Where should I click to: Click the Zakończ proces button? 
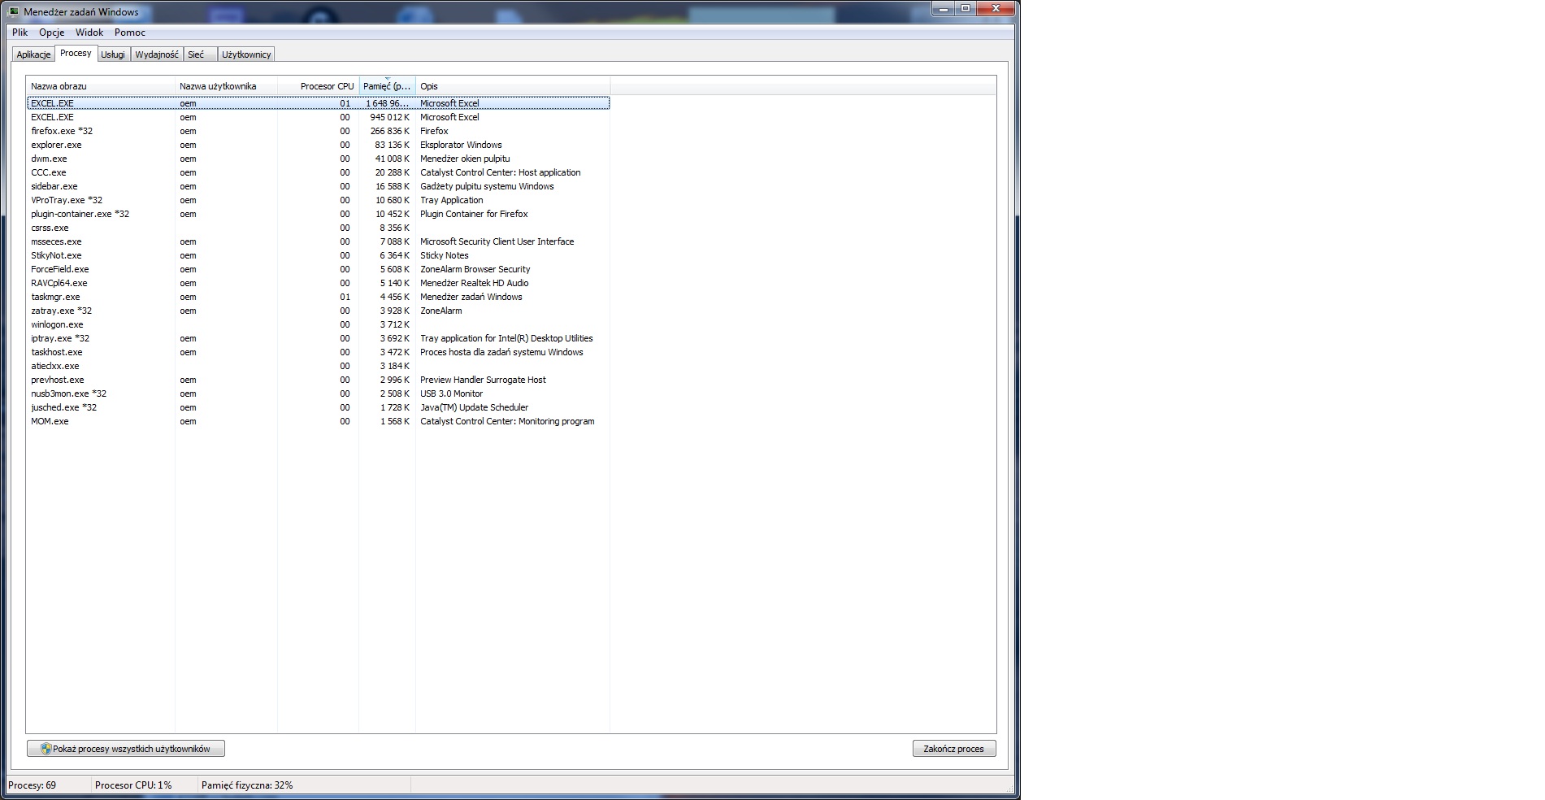(x=954, y=748)
